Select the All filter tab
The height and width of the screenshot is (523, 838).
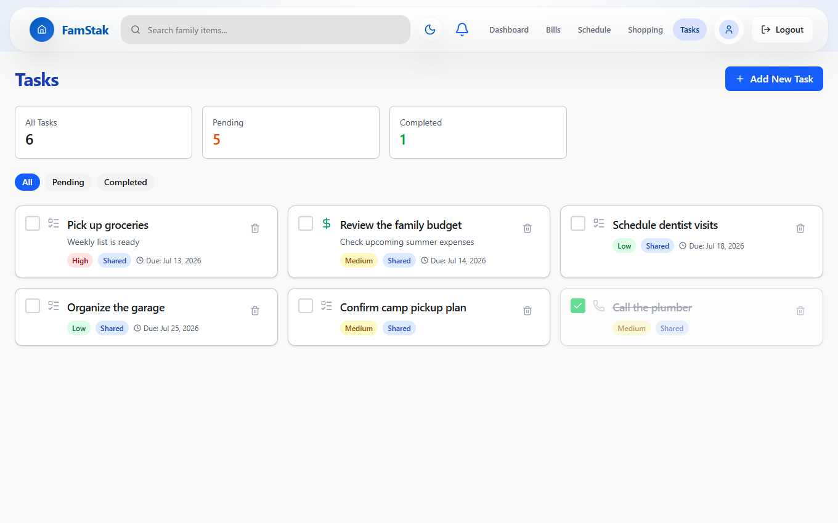click(x=27, y=182)
